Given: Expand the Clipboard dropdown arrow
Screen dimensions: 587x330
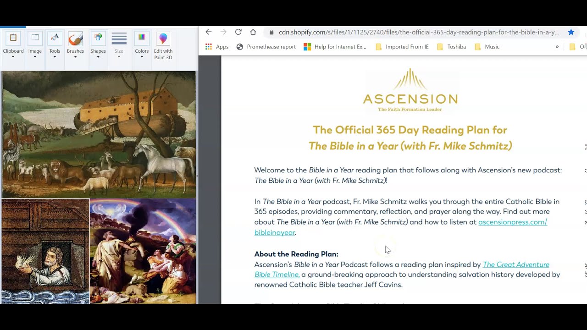Looking at the screenshot, I should [x=13, y=57].
